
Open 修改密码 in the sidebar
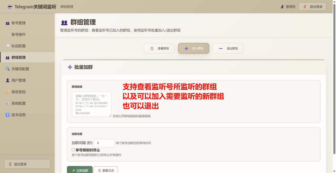[x=27, y=92]
